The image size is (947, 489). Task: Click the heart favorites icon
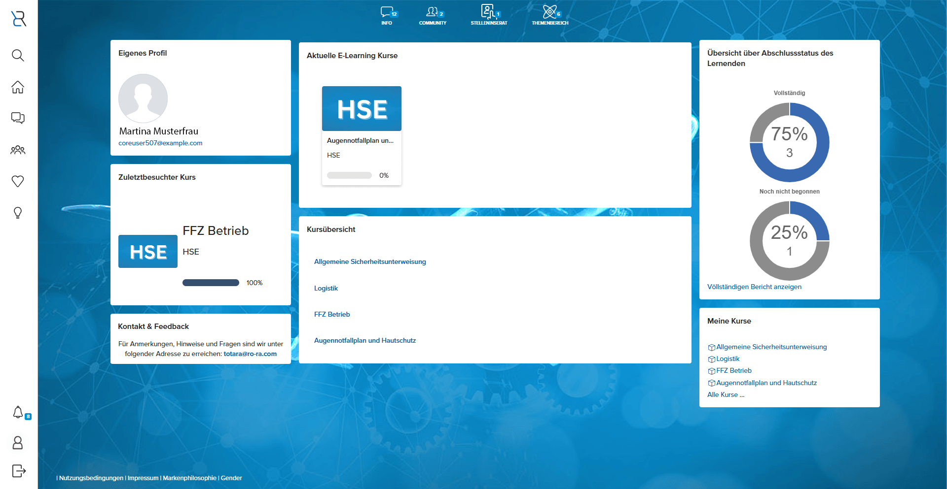pyautogui.click(x=18, y=181)
